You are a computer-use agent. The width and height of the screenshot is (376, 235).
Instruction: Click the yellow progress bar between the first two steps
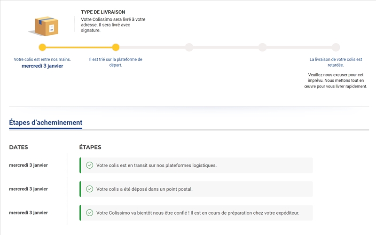point(79,47)
